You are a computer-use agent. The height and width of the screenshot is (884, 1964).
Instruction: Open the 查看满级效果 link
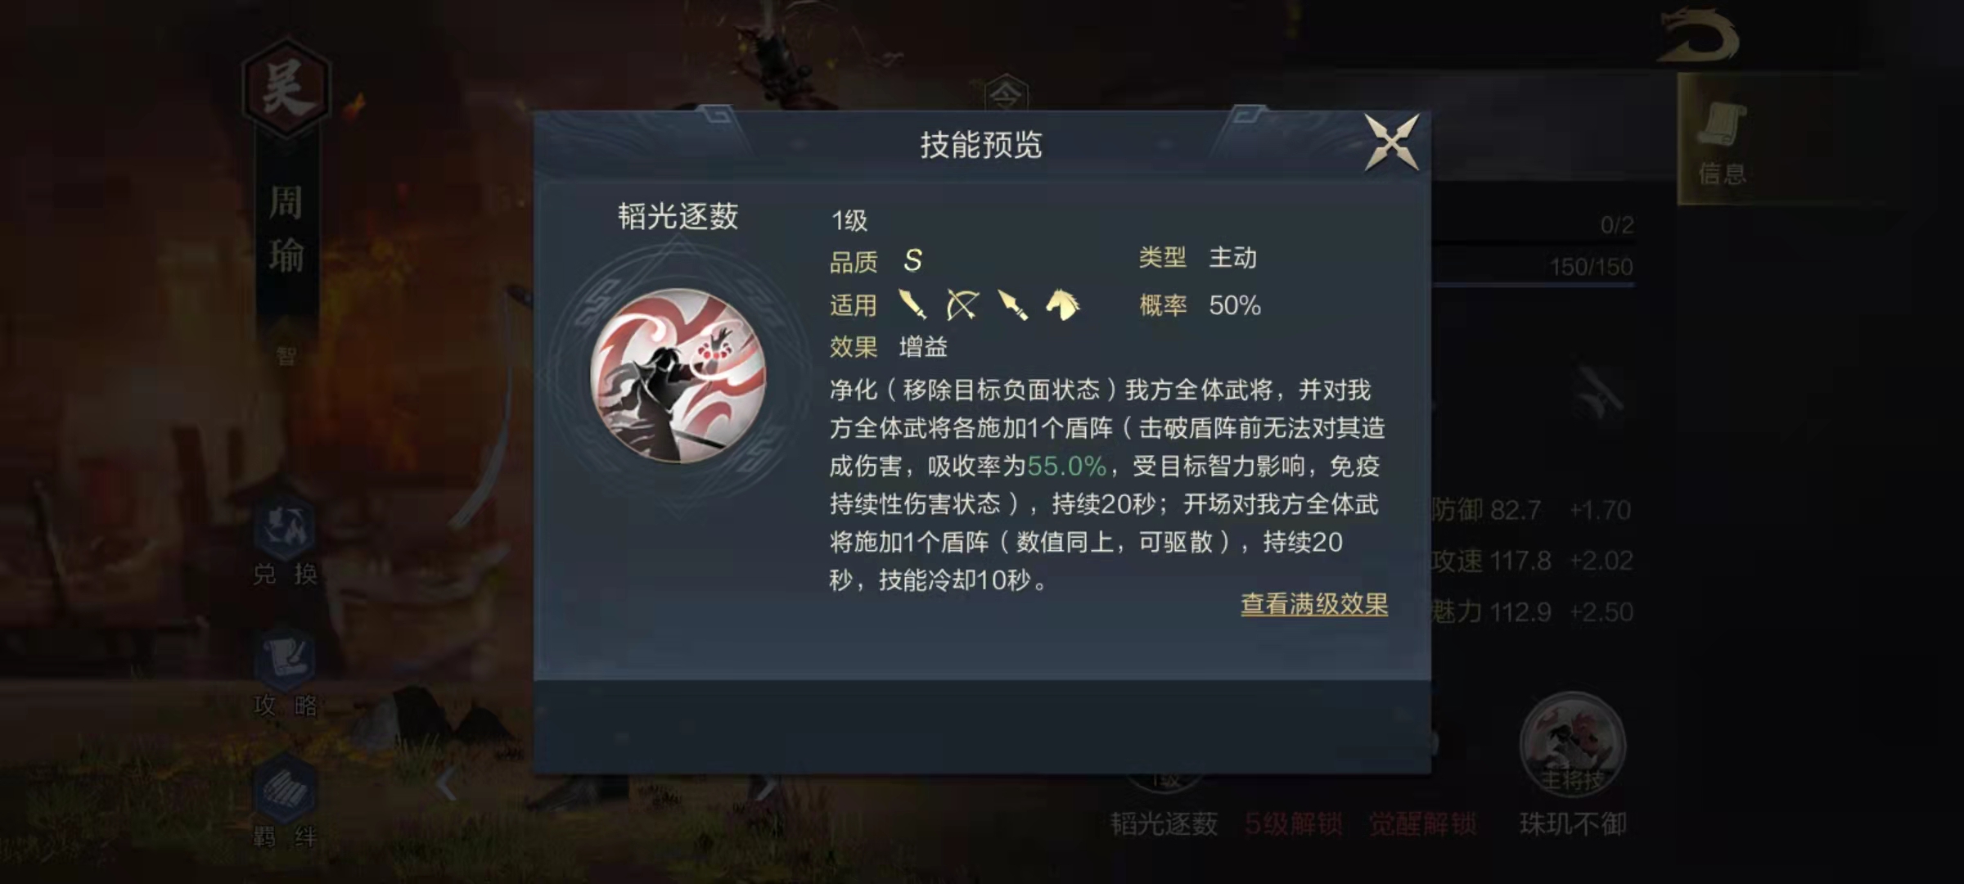(1314, 604)
